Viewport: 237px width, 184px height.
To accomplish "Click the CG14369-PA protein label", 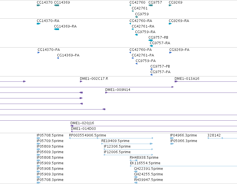I will click(x=68, y=55).
